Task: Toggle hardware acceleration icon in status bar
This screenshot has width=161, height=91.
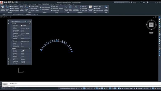Action: [153, 88]
